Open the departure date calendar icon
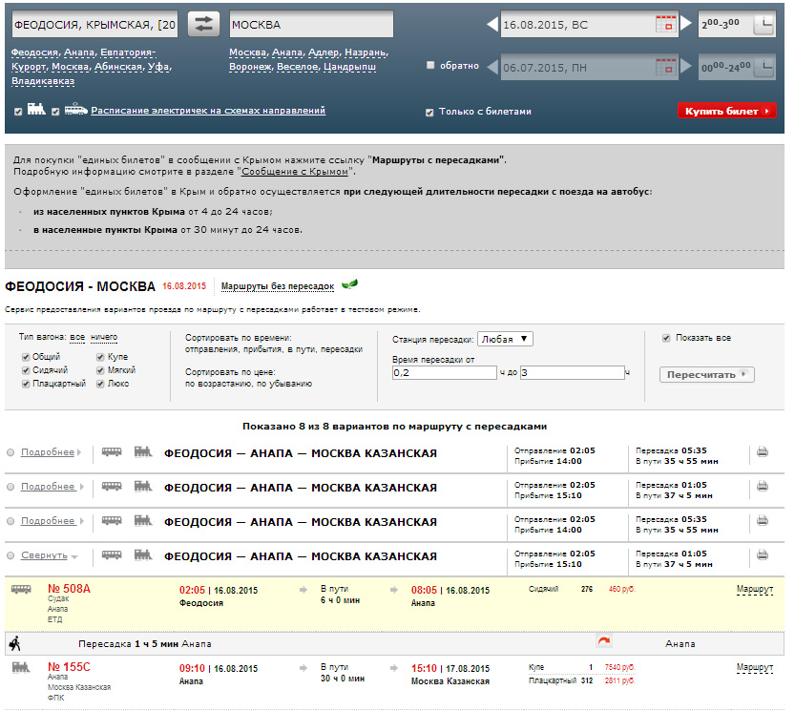Screen dimensions: 795x711 pos(664,26)
